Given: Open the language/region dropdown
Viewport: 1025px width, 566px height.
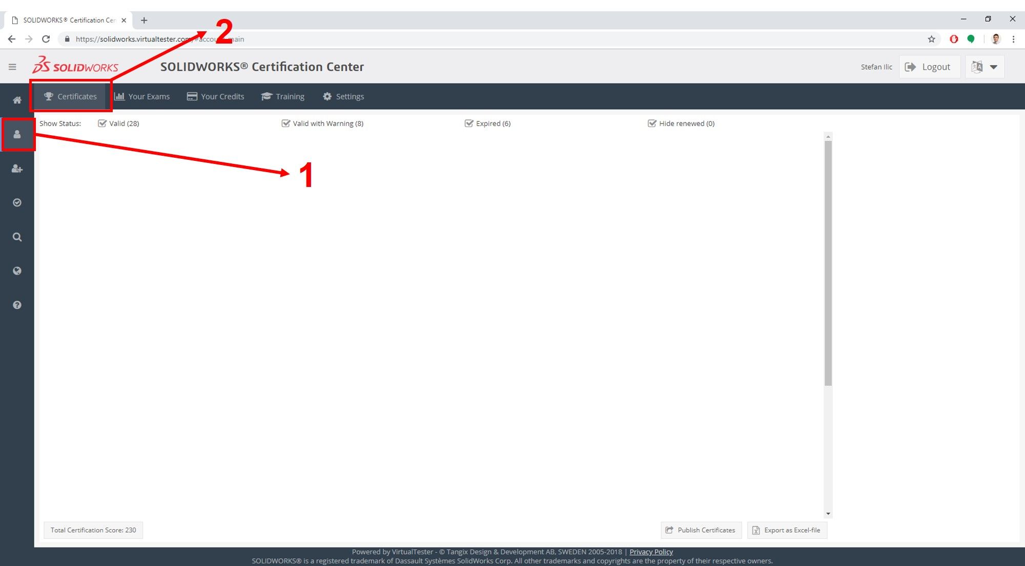Looking at the screenshot, I should (x=985, y=66).
